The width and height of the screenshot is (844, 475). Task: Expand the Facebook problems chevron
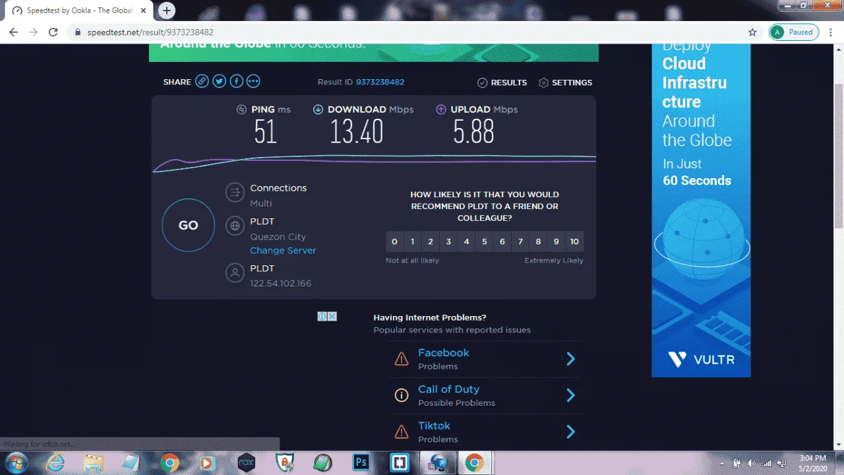[x=571, y=359]
